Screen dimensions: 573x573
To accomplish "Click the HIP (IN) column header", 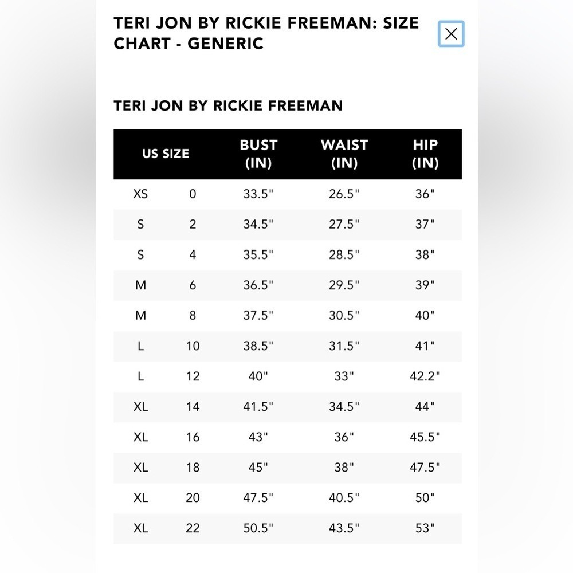I will 425,154.
